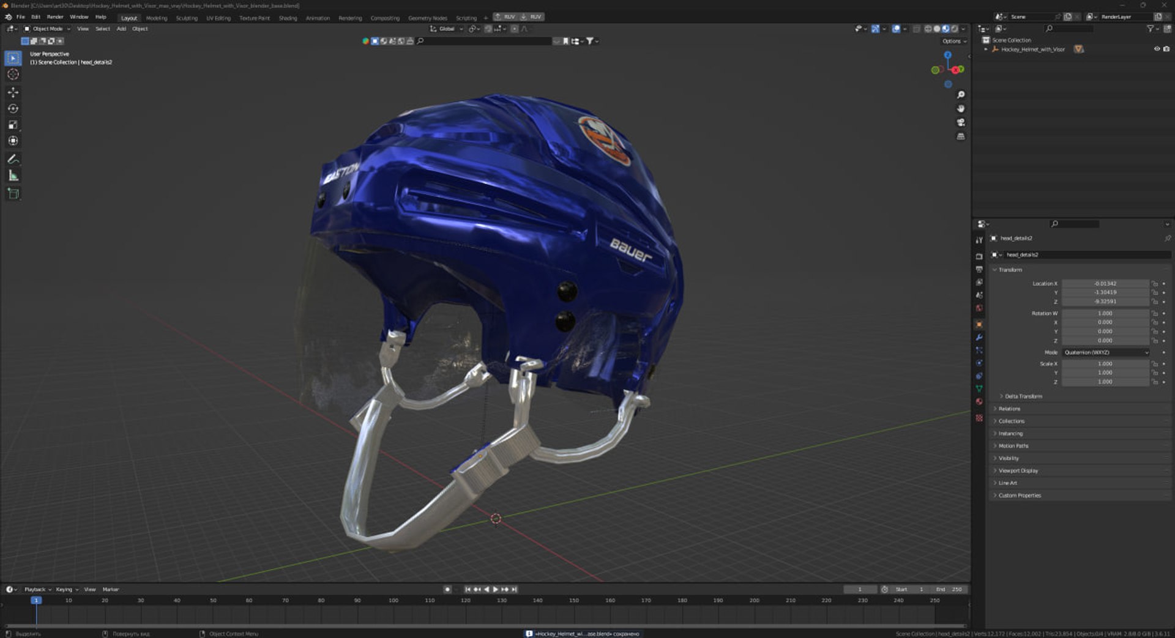Viewport: 1175px width, 638px height.
Task: Open the File menu
Action: click(x=21, y=17)
